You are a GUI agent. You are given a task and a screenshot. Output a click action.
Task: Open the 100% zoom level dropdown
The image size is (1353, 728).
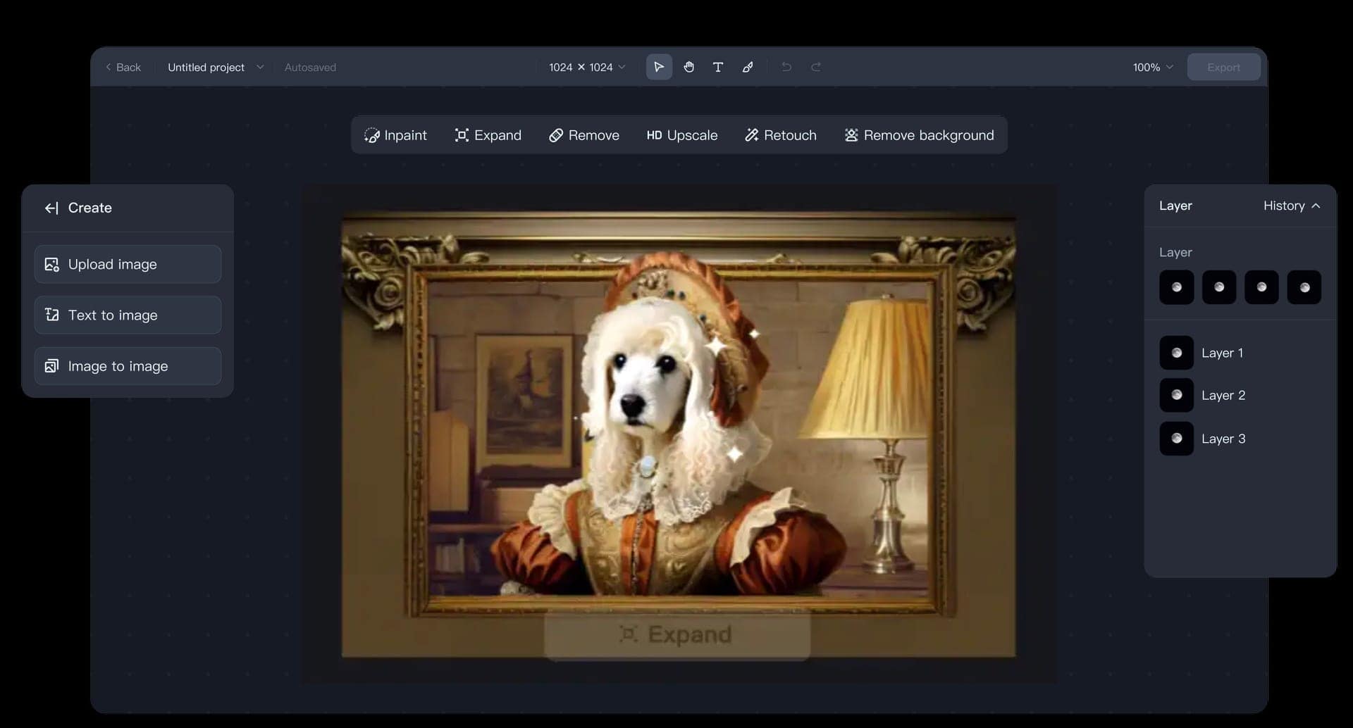(1153, 67)
